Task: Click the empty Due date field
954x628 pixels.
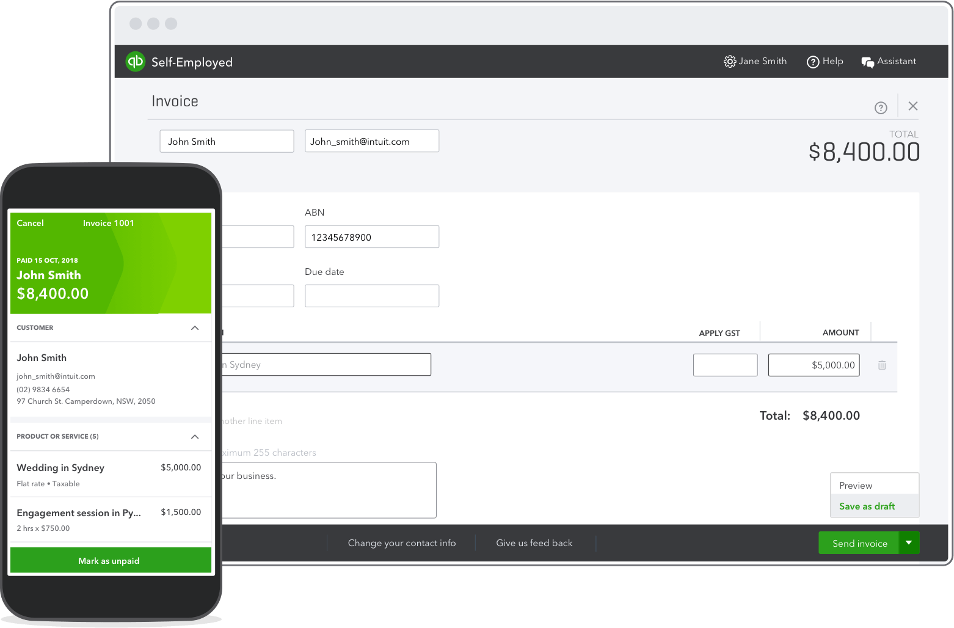Action: (x=372, y=296)
